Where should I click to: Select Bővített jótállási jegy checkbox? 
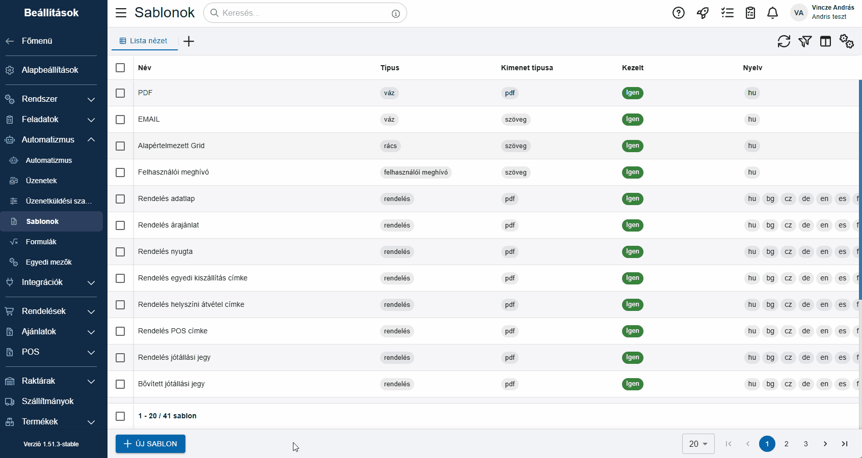[120, 384]
